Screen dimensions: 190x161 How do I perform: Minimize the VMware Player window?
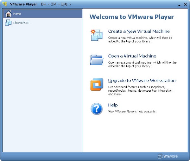coord(179,5)
